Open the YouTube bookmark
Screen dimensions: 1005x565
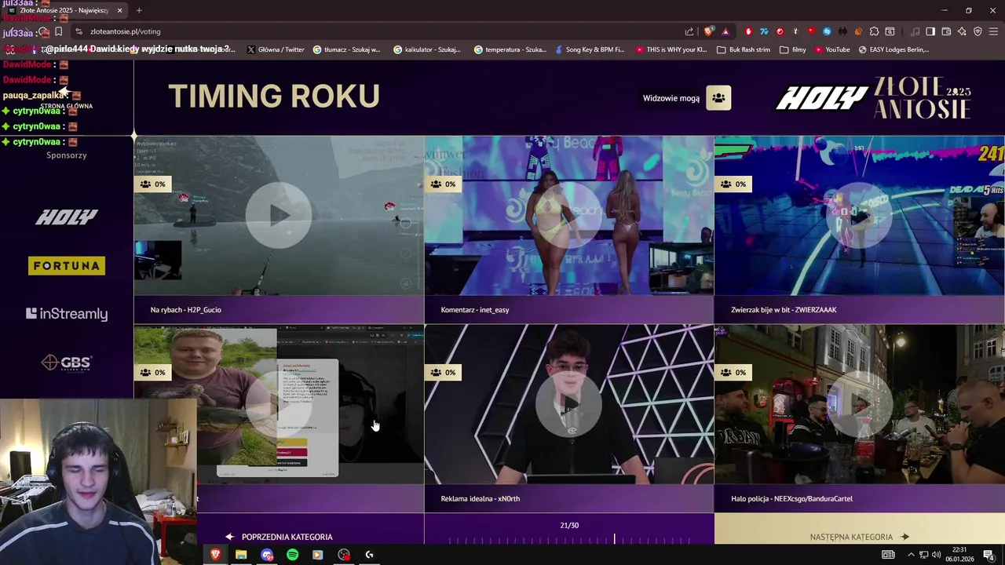pyautogui.click(x=832, y=49)
